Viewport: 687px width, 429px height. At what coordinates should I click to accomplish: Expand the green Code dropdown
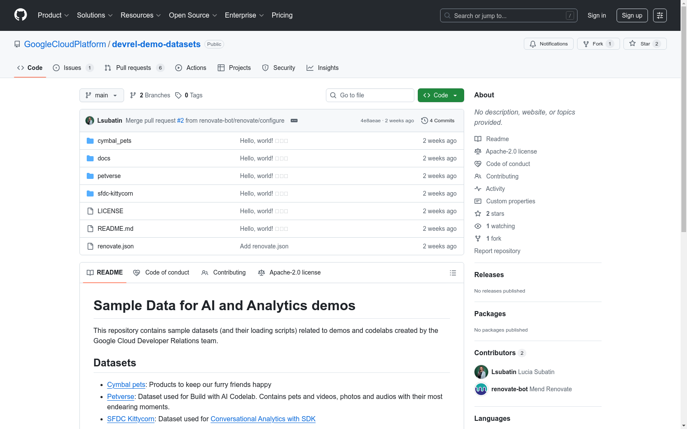point(441,95)
